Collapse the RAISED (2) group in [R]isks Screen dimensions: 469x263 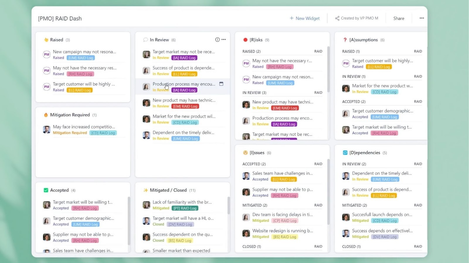pos(252,51)
